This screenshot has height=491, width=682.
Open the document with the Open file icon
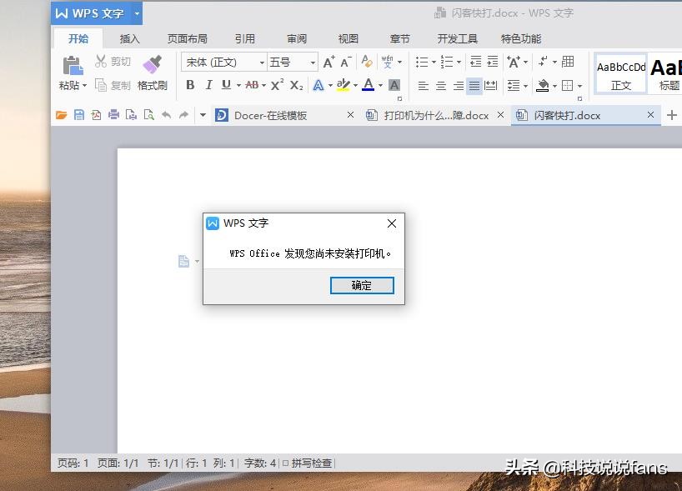60,115
